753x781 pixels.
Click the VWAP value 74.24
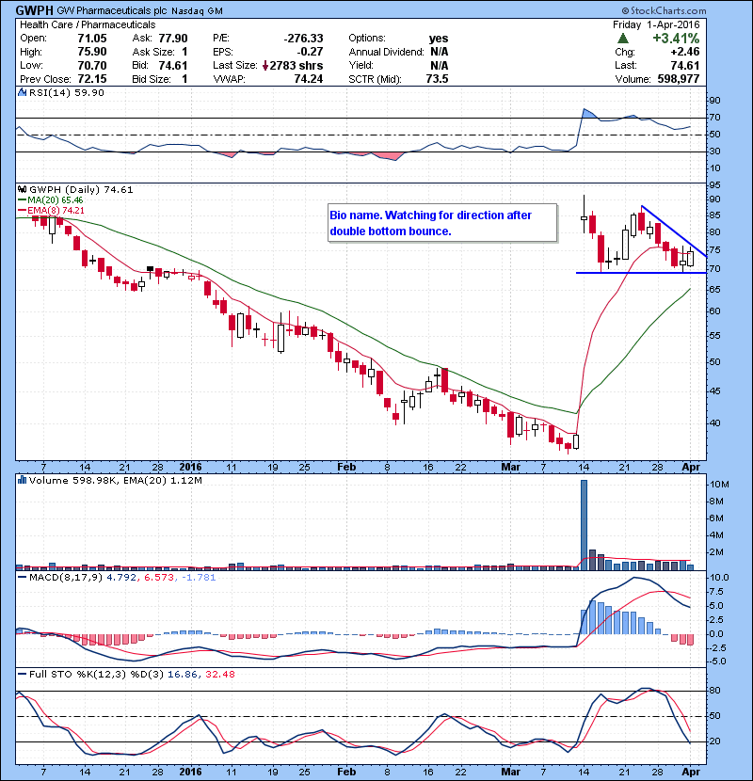click(309, 79)
